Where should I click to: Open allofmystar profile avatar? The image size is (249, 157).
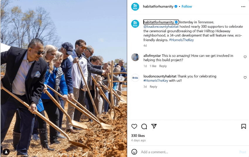[135, 57]
